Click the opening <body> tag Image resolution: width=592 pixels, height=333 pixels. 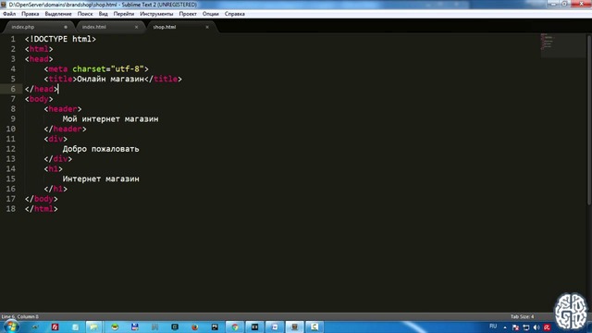click(39, 99)
